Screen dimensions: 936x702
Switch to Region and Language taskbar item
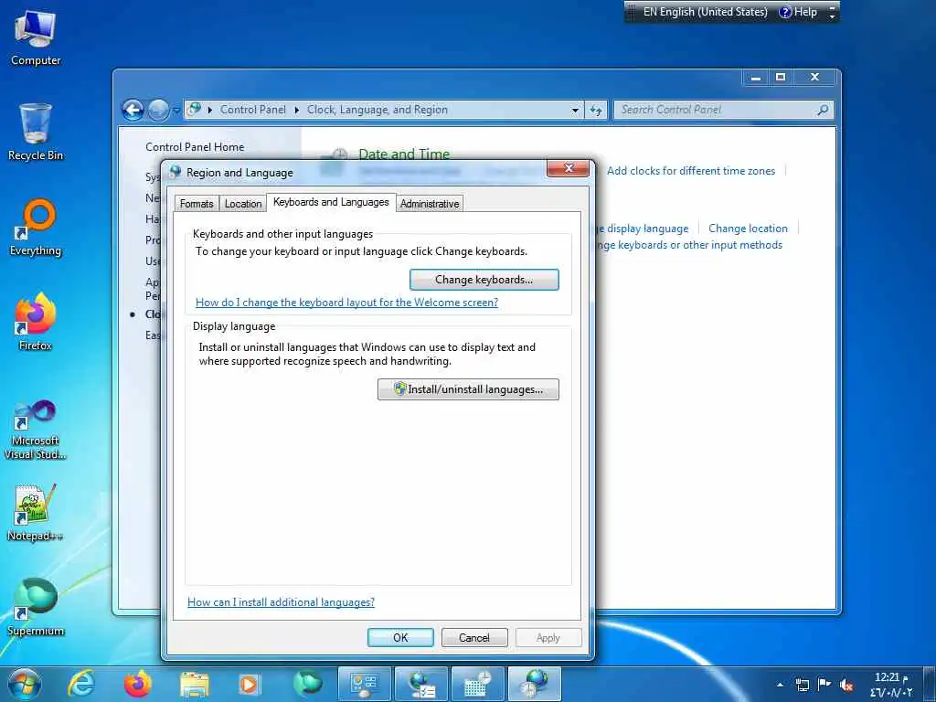(534, 684)
